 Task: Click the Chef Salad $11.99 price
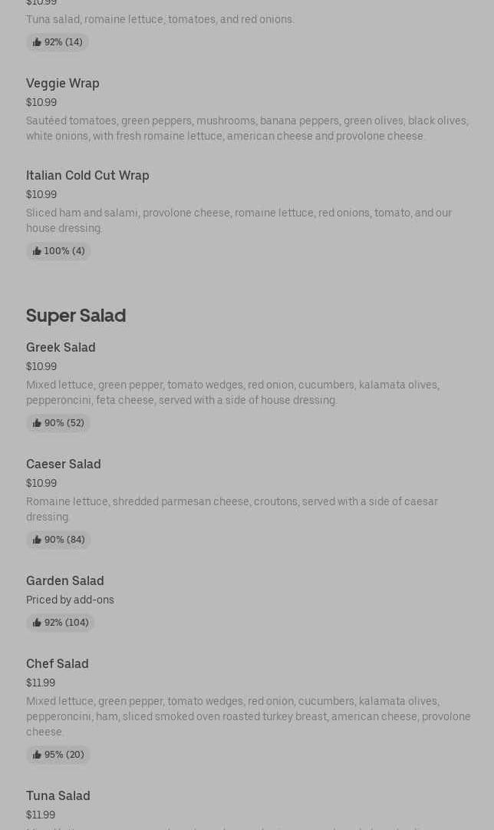tap(41, 683)
